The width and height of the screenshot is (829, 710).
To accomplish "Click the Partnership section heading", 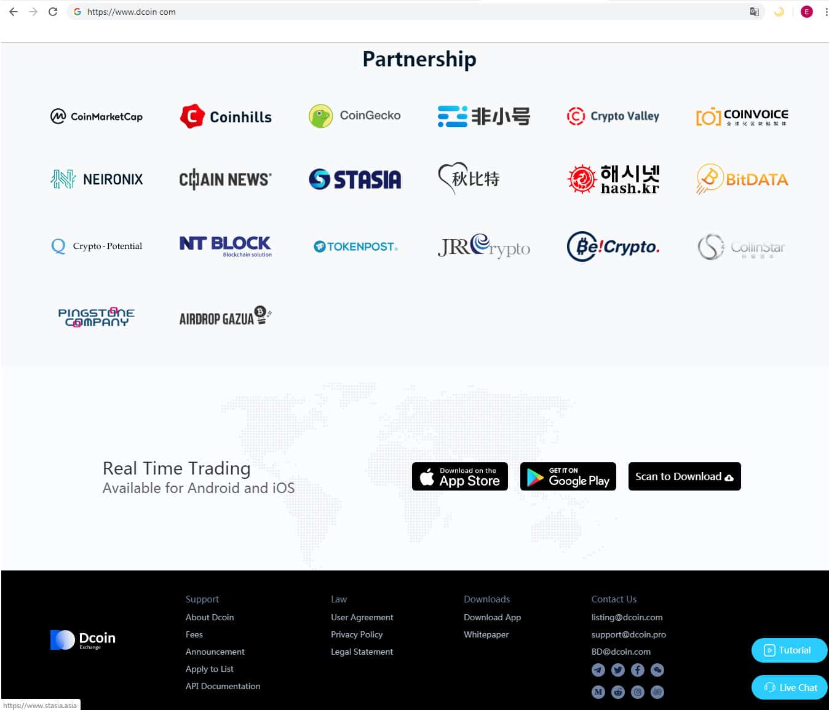I will coord(419,59).
